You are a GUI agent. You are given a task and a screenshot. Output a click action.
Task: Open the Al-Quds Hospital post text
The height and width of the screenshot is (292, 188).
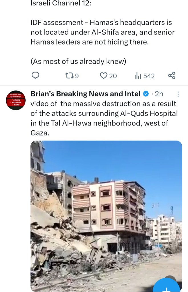pos(104,118)
